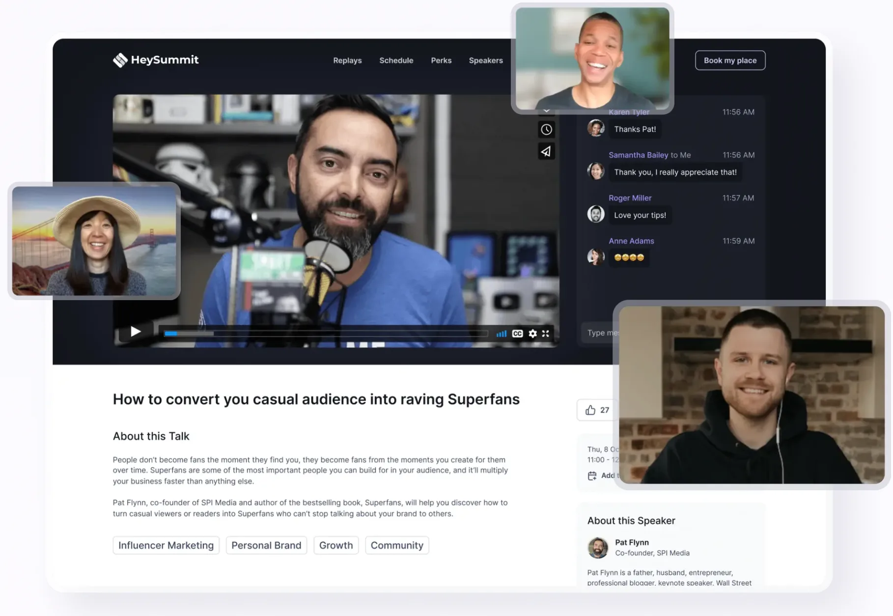Click the Add to calendar icon
Image resolution: width=893 pixels, height=616 pixels.
coord(592,475)
